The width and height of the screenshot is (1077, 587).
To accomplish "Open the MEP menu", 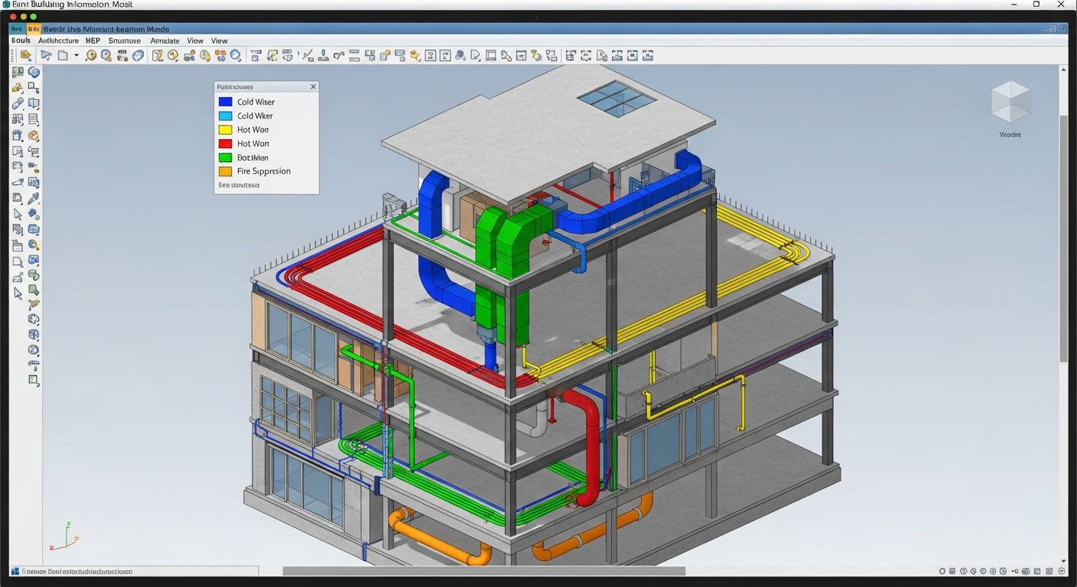I will pyautogui.click(x=93, y=41).
